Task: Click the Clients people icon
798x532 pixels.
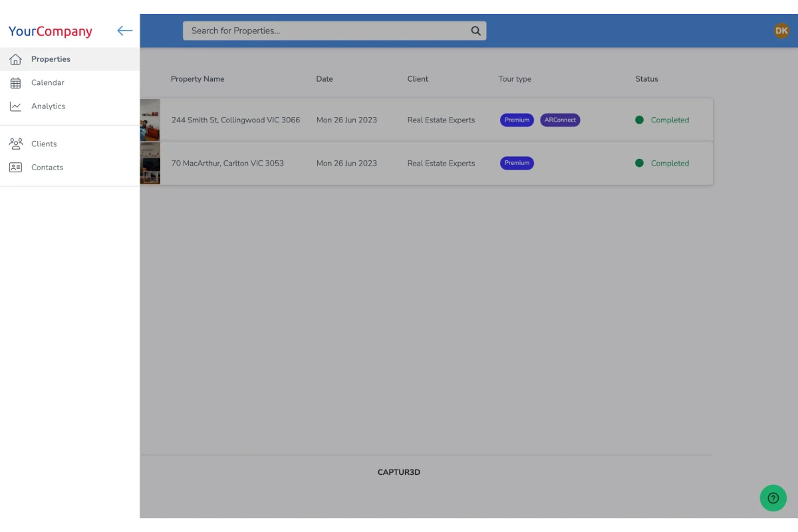Action: 16,144
